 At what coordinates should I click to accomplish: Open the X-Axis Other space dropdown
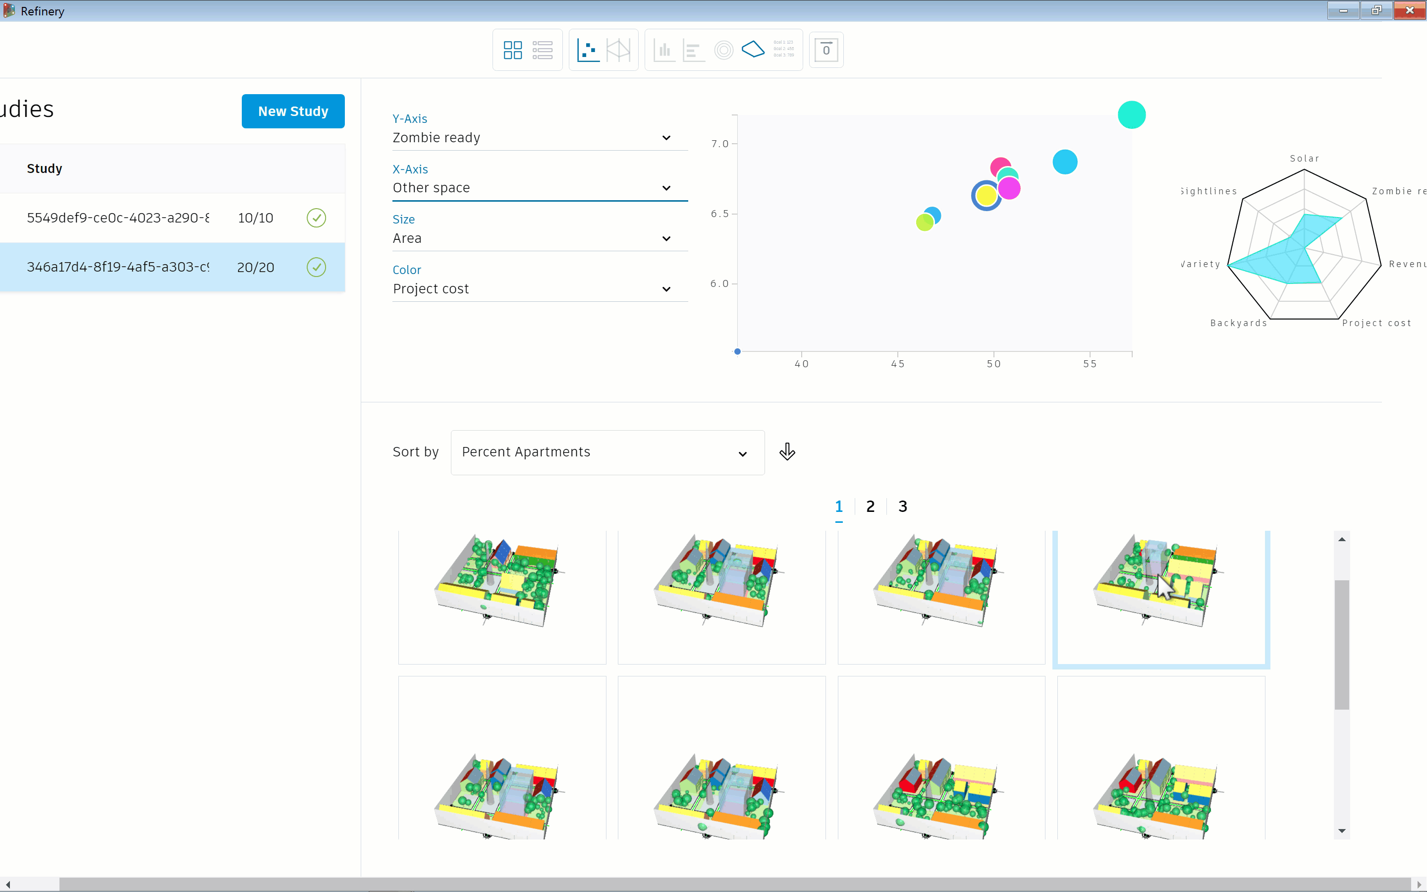[540, 188]
